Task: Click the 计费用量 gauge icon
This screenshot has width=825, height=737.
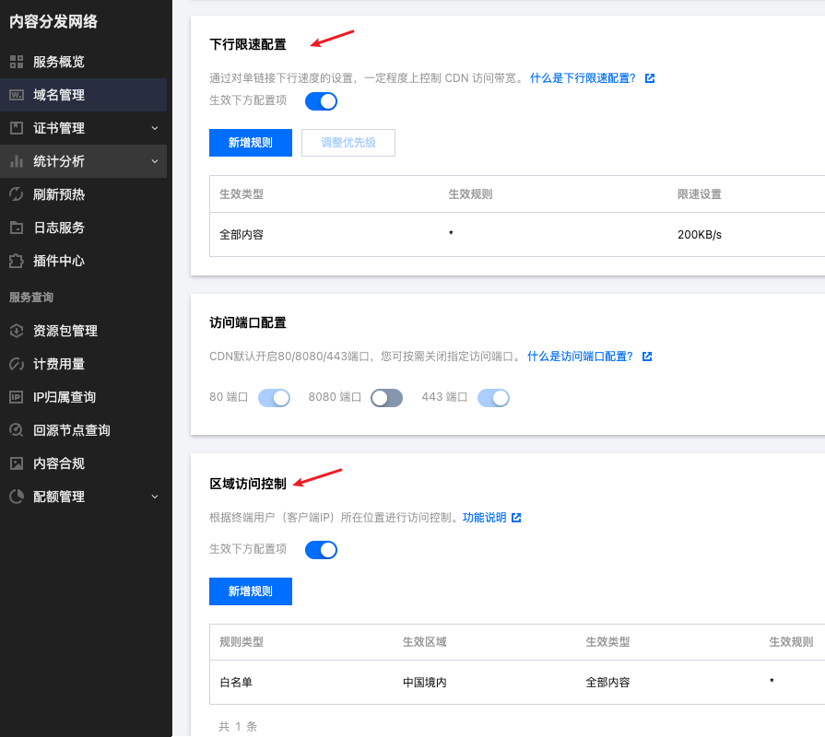Action: tap(17, 364)
